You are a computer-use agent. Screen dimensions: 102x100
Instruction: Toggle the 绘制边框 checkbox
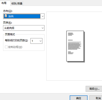point(6,47)
